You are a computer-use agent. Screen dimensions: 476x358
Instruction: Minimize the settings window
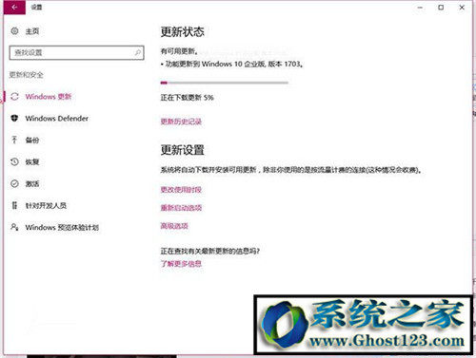pyautogui.click(x=420, y=8)
